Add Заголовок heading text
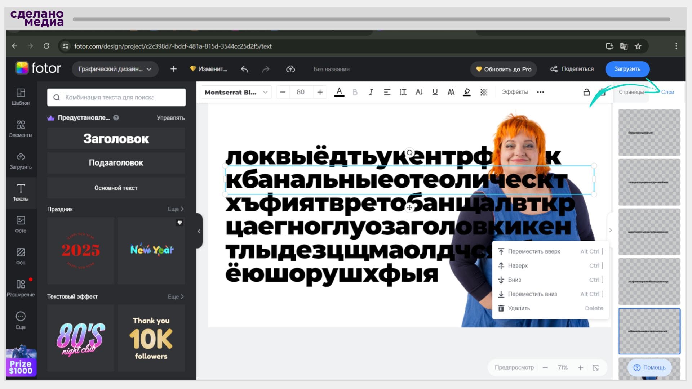This screenshot has height=389, width=692. click(x=116, y=139)
